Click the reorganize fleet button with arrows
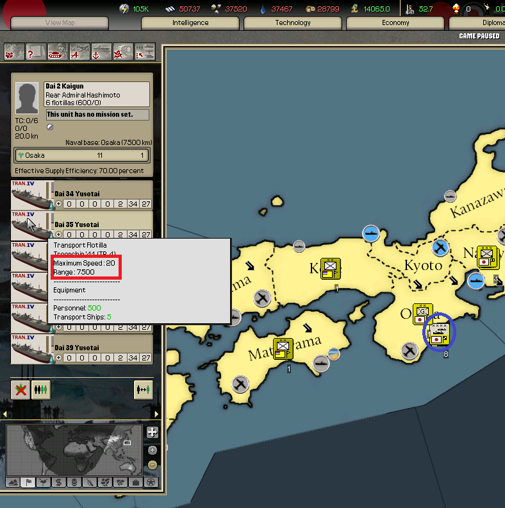This screenshot has width=505, height=508. 143,390
